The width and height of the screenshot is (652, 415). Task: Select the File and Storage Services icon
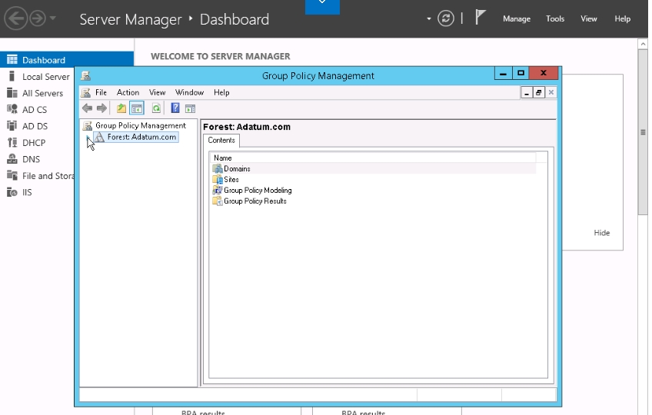click(x=12, y=175)
